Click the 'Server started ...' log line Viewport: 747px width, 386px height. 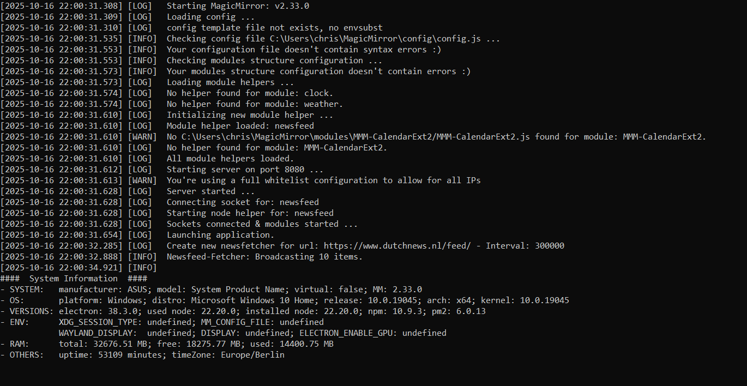click(127, 191)
